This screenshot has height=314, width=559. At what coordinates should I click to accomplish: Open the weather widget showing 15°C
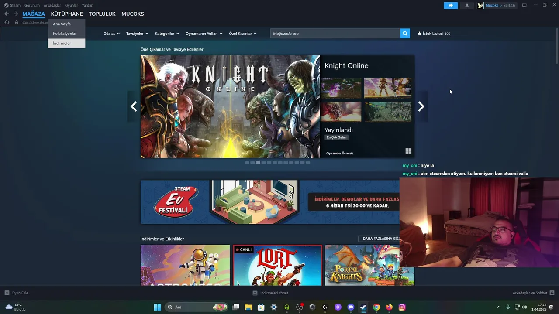point(15,307)
